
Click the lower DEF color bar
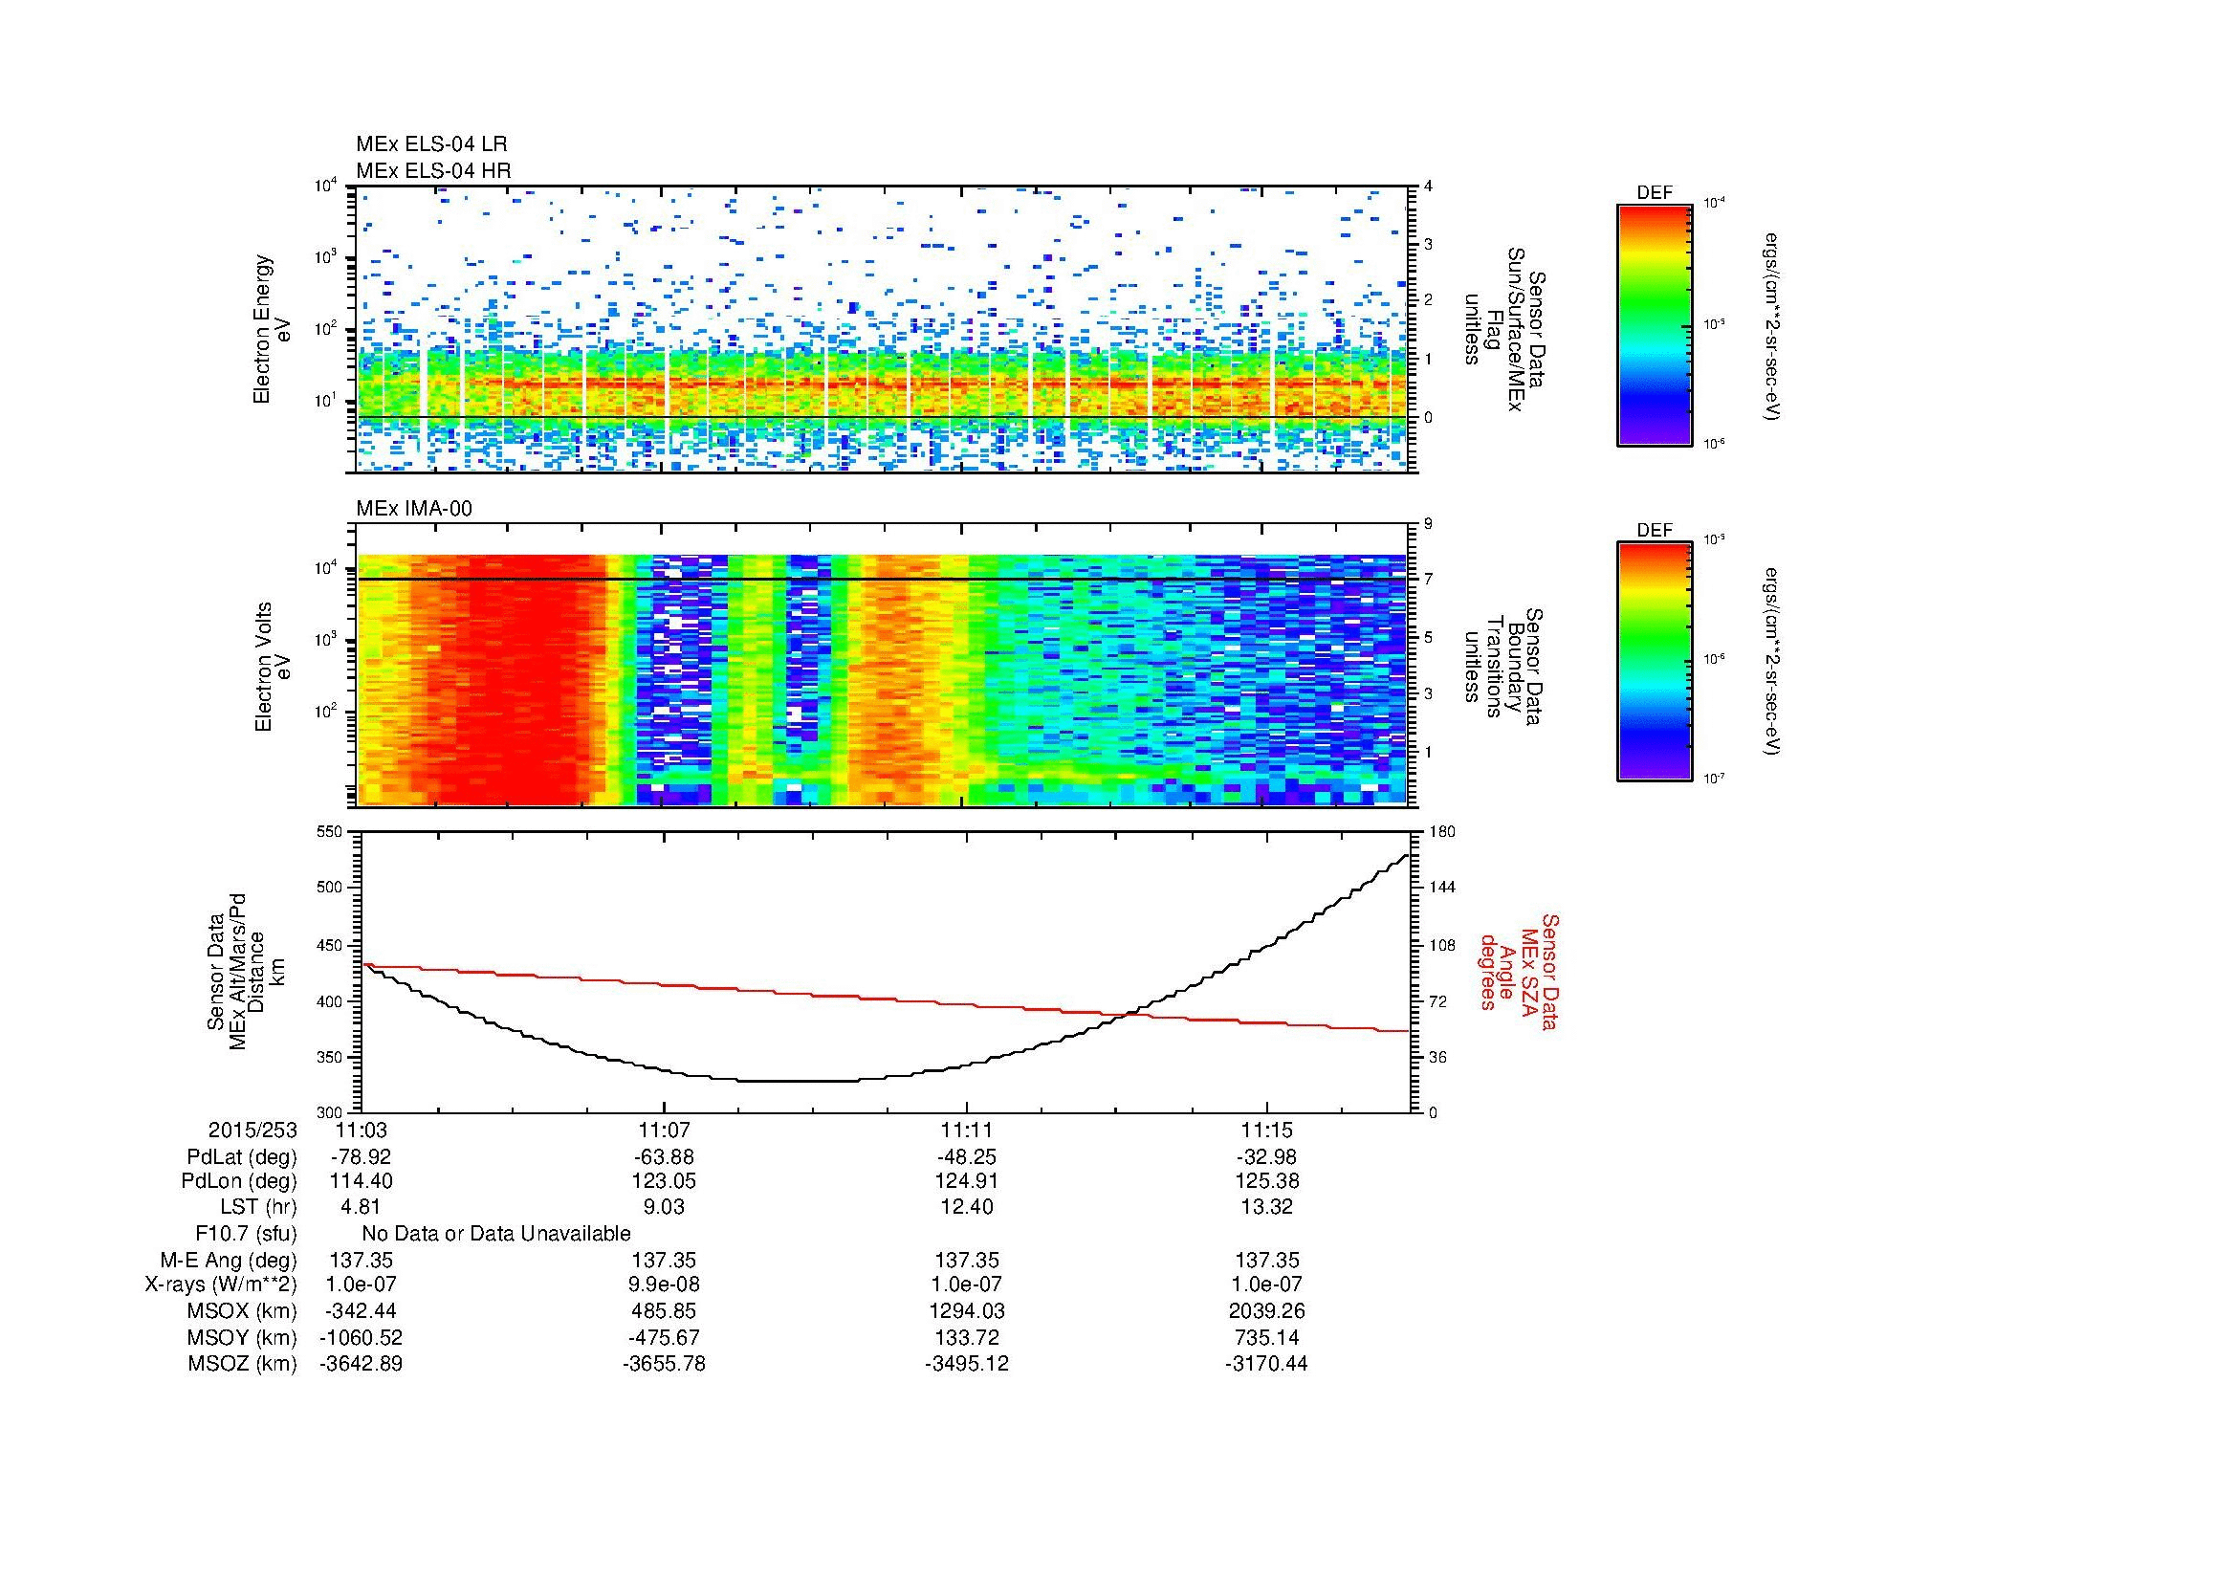tap(1655, 662)
